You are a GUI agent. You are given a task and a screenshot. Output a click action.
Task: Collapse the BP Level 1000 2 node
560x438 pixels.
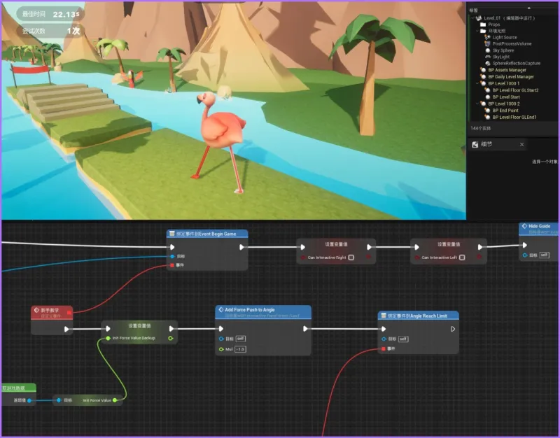click(x=477, y=104)
